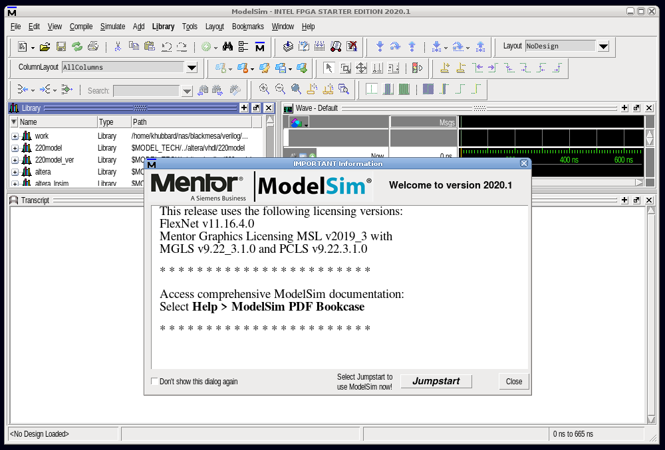Choose the Select Mode arrow pointer icon
This screenshot has height=450, width=665.
click(x=329, y=68)
